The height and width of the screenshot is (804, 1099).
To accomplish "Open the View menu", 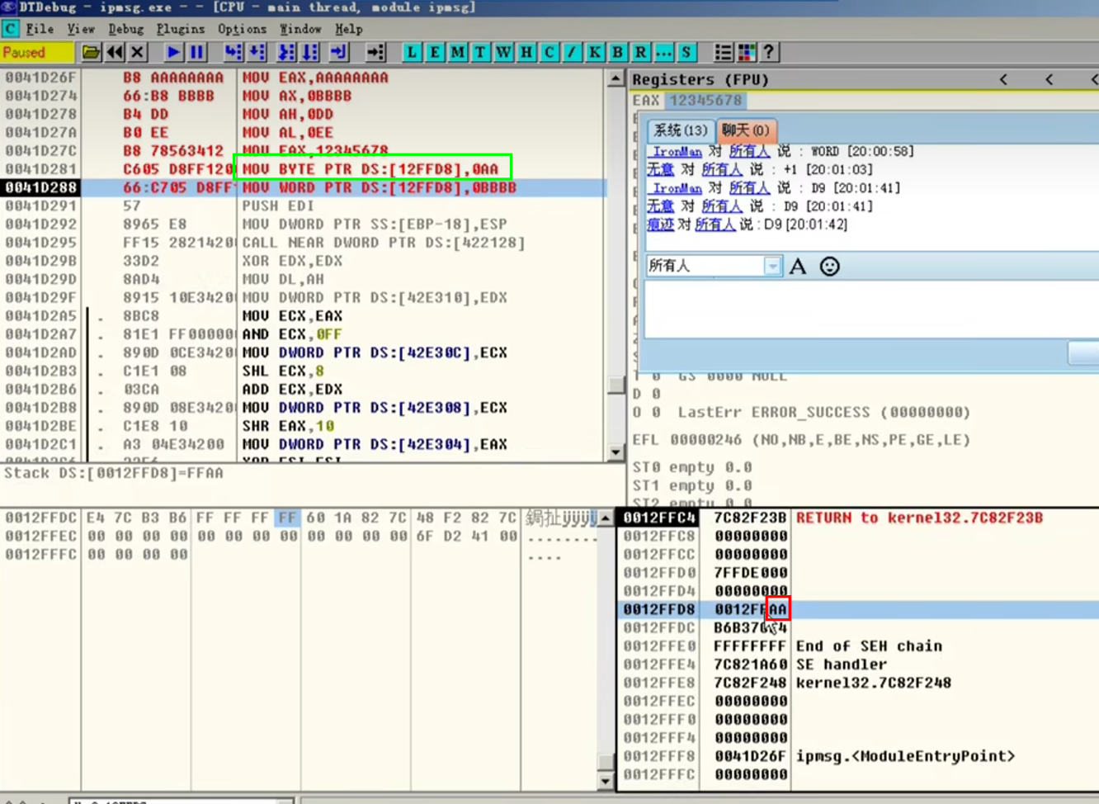I will point(81,29).
